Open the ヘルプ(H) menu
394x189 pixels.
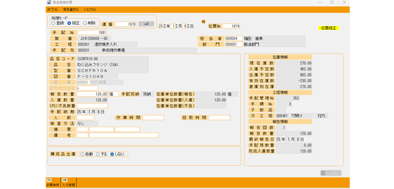[90, 9]
